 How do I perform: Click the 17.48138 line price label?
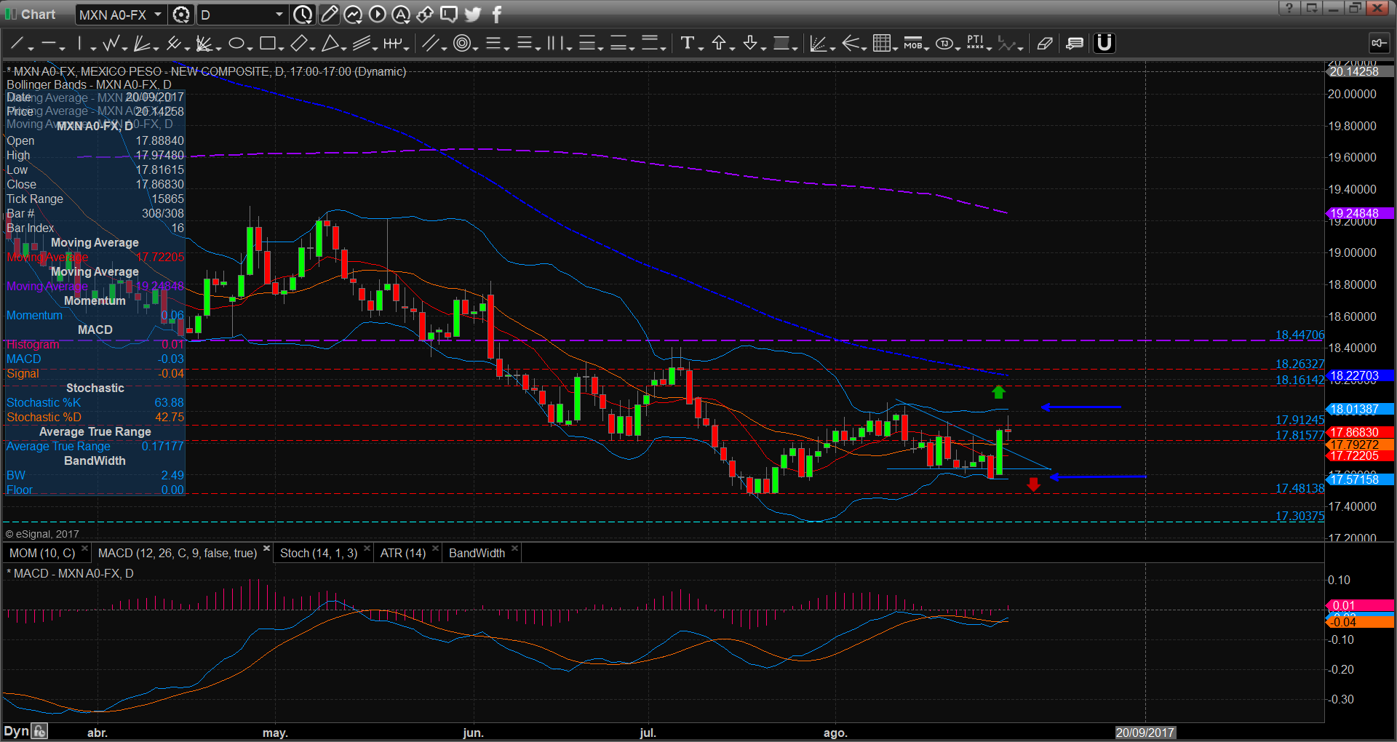1300,488
